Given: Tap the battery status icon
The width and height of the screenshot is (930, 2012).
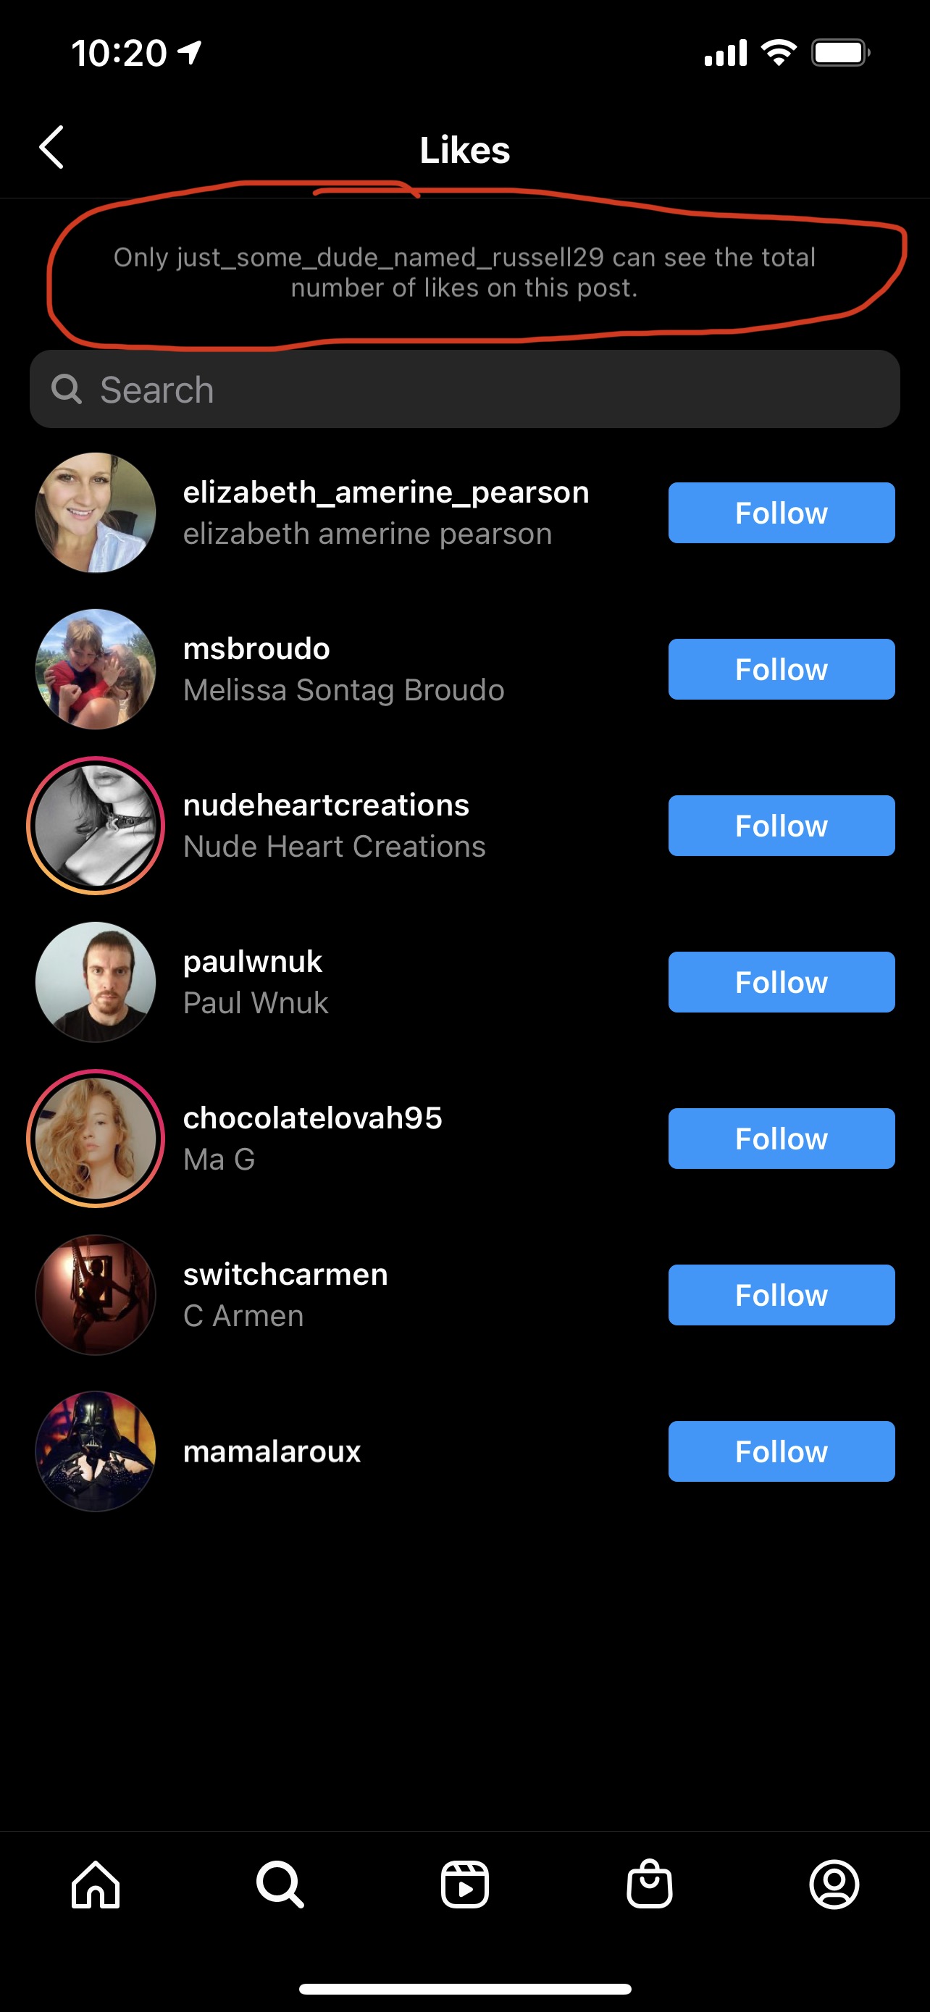Looking at the screenshot, I should (x=840, y=53).
